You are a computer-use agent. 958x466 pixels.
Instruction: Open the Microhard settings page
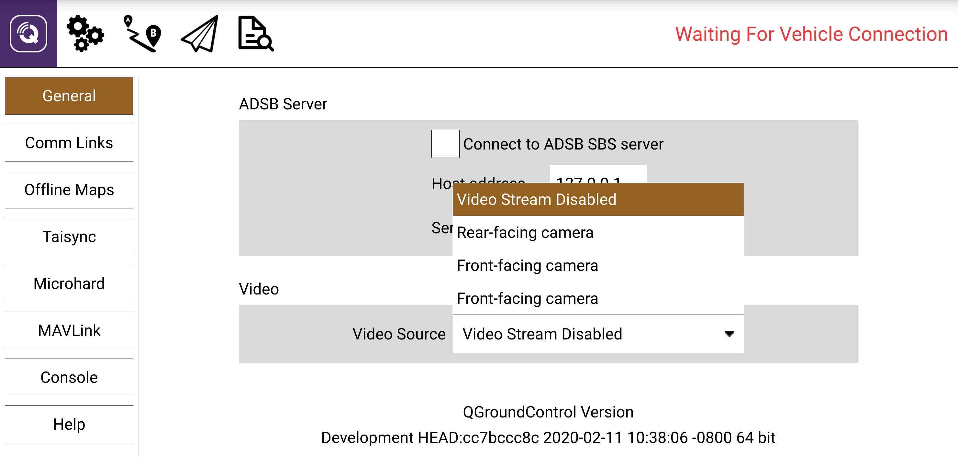(x=69, y=283)
